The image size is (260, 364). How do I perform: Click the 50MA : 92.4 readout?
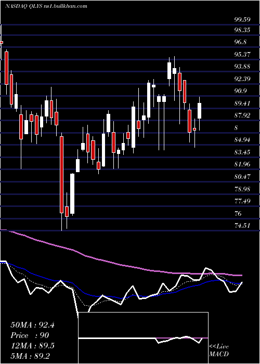32,325
